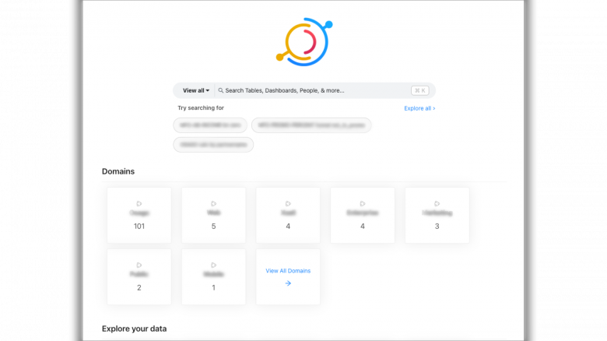Select the widest blurred suggestion pill
Viewport: 607px width, 341px height.
coord(311,125)
